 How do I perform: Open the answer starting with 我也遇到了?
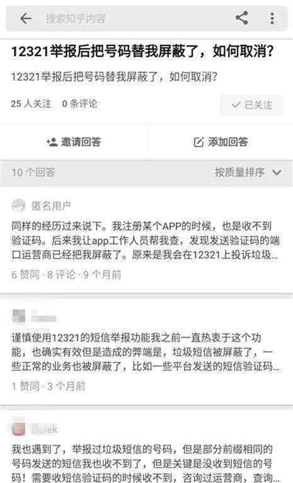point(146,463)
